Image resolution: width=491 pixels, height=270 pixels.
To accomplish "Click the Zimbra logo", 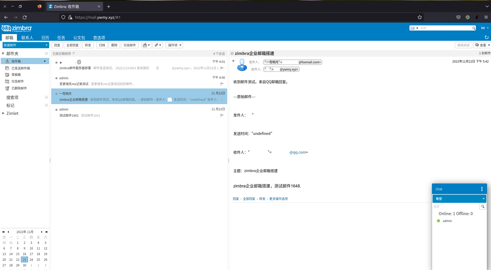I will [x=17, y=28].
